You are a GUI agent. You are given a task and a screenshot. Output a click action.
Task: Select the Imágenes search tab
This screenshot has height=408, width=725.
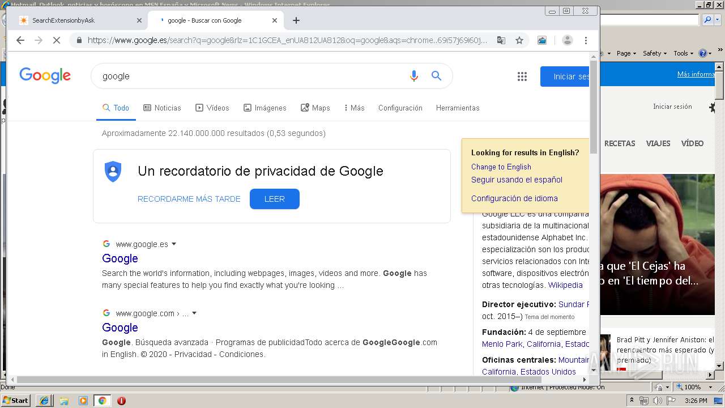point(265,108)
